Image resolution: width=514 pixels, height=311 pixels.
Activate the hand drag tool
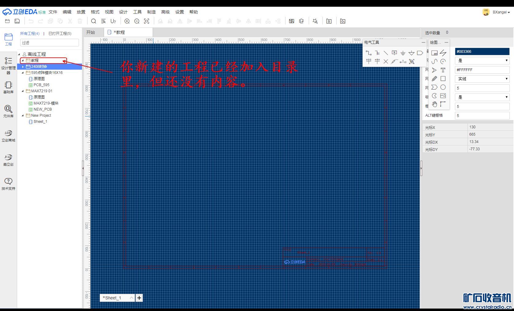pyautogui.click(x=434, y=104)
